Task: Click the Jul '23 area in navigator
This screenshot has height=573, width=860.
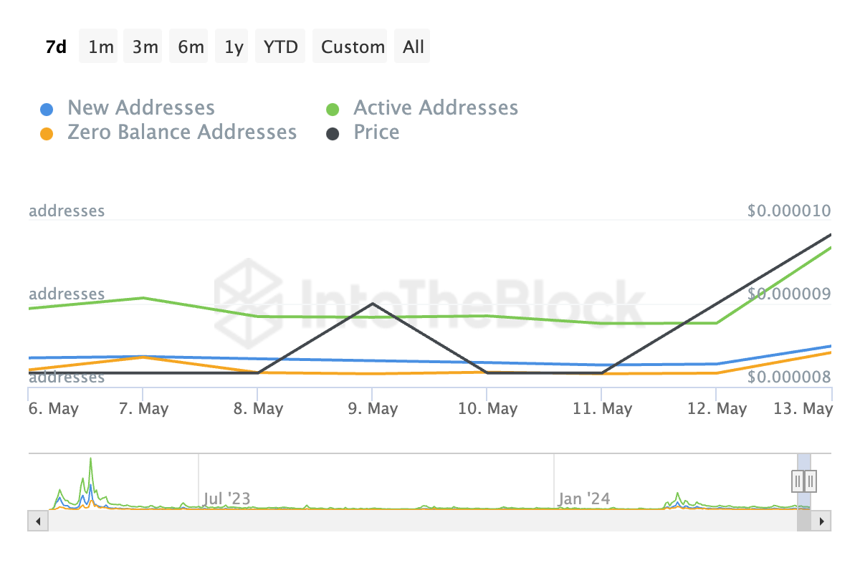Action: 226,498
